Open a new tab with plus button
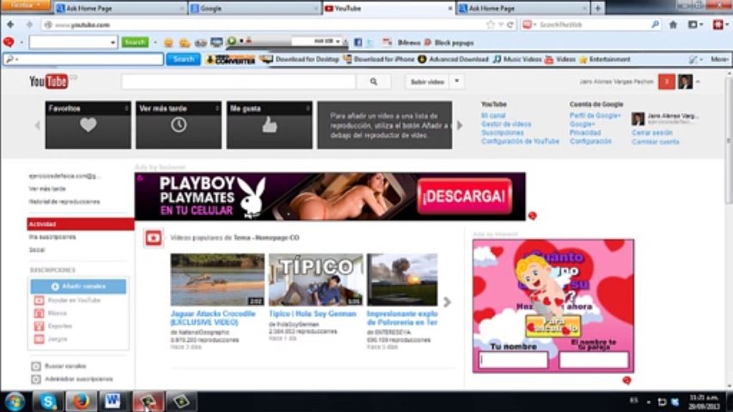 tap(598, 9)
